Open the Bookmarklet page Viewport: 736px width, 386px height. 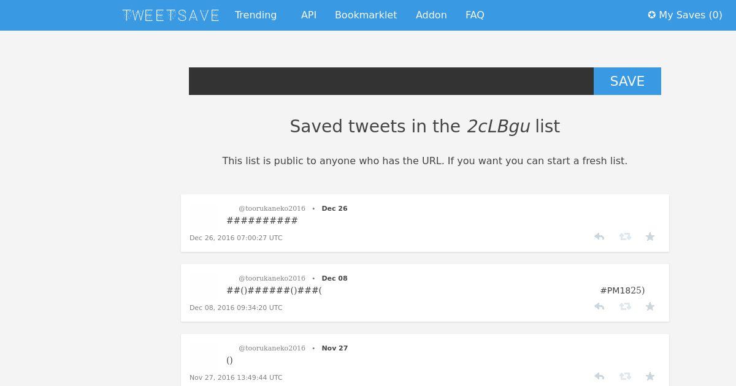[366, 15]
